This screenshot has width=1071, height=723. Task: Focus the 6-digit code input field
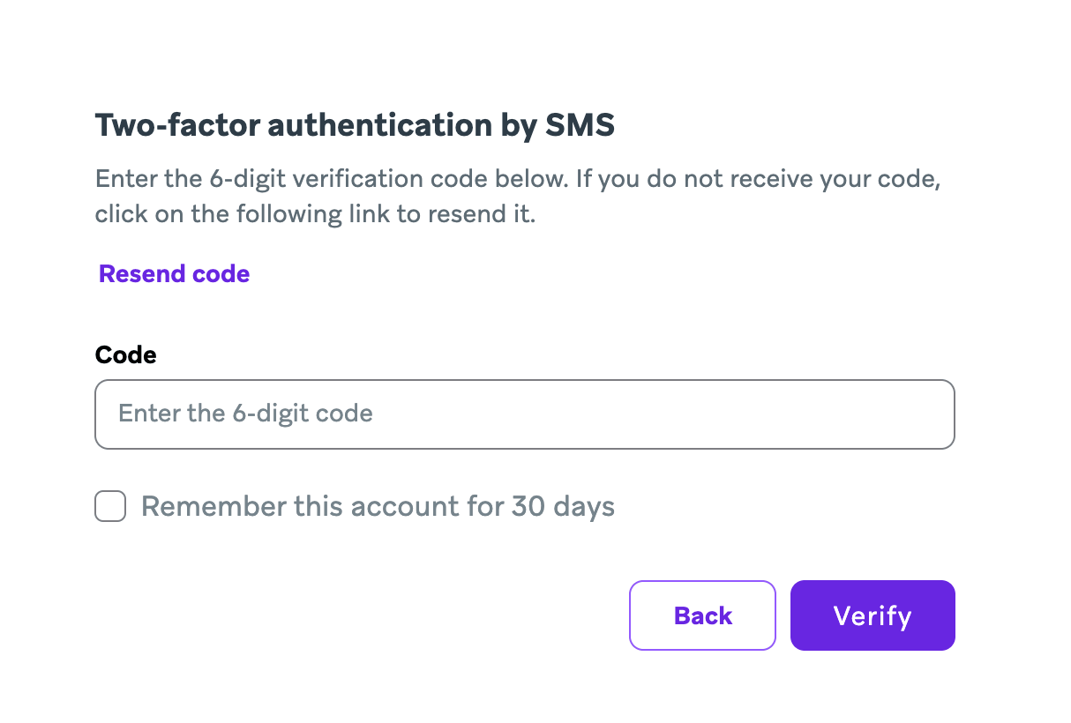pos(524,414)
